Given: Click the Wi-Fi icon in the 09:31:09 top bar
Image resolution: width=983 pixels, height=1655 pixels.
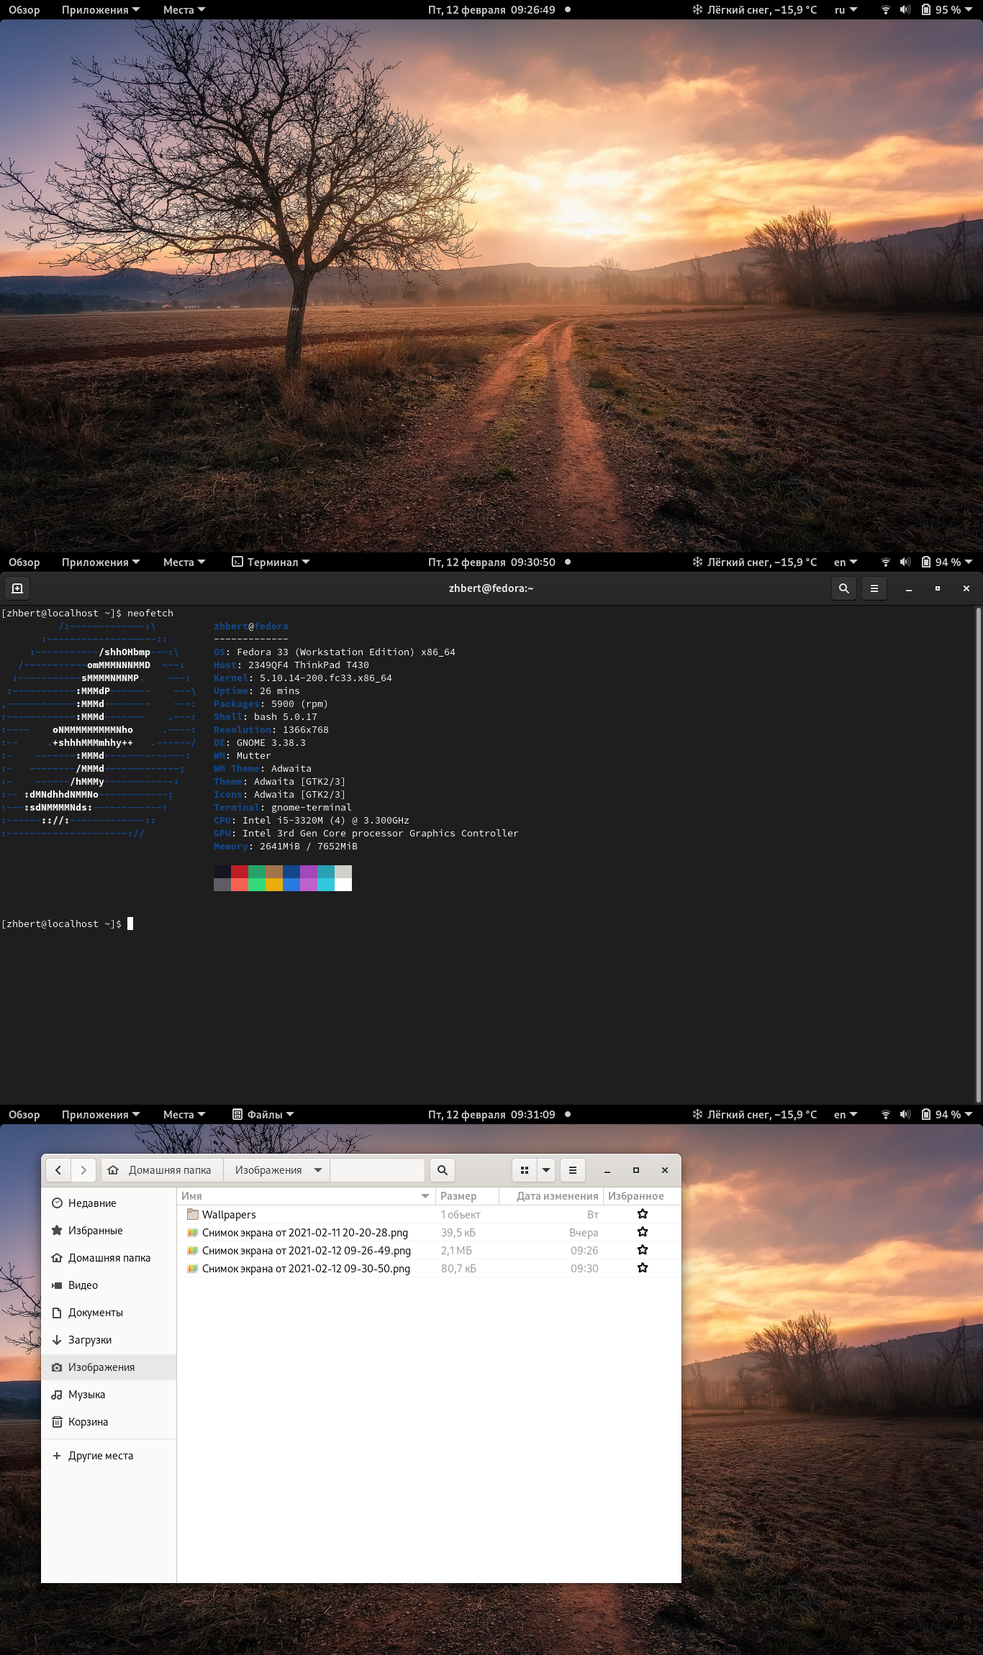Looking at the screenshot, I should tap(886, 1115).
